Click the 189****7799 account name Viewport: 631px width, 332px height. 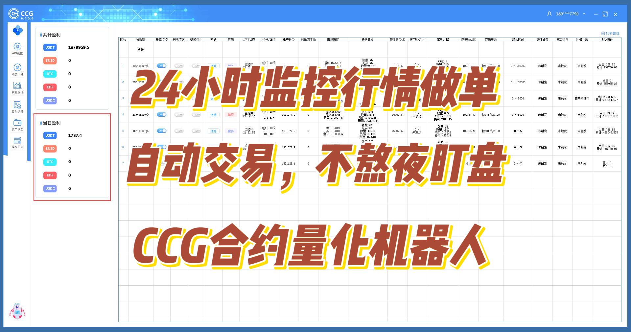pos(567,14)
